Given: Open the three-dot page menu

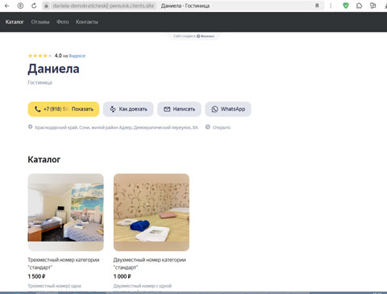Looking at the screenshot, I should [331, 6].
